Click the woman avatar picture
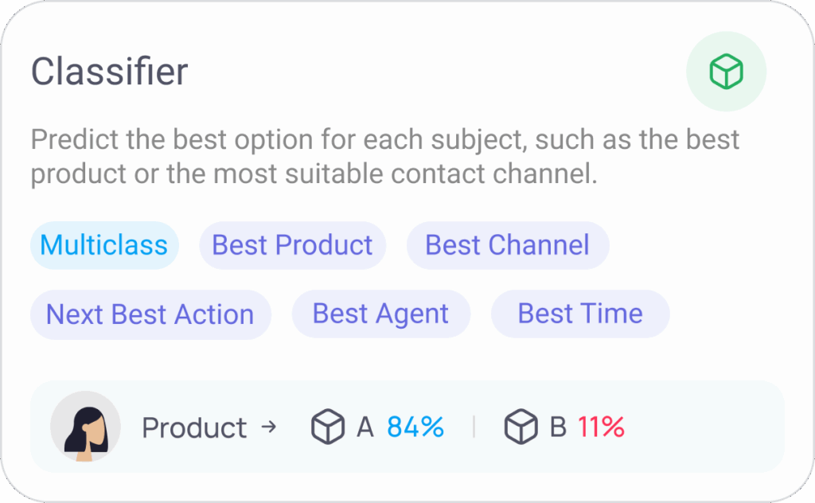The height and width of the screenshot is (503, 815). click(x=85, y=427)
